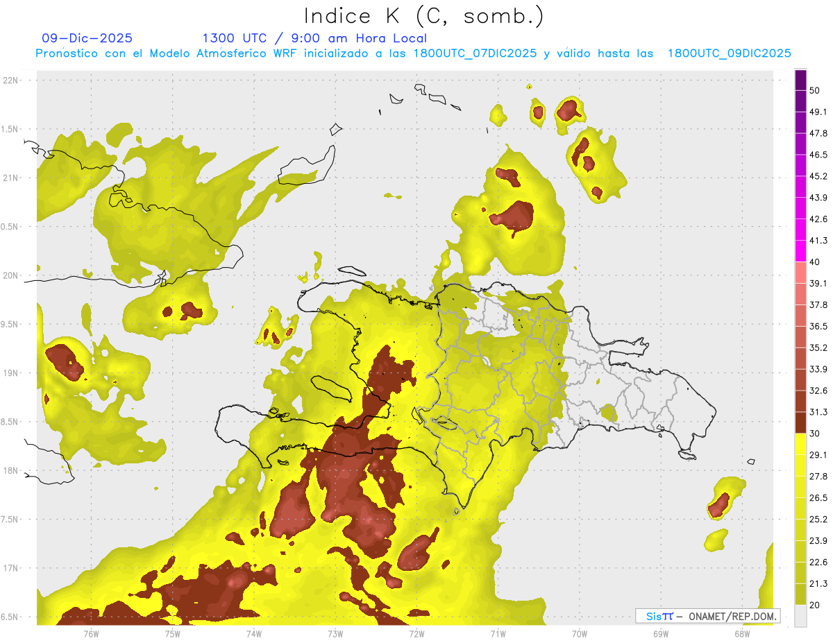Click the colorbar value "42.6"
The width and height of the screenshot is (833, 643).
click(x=818, y=219)
